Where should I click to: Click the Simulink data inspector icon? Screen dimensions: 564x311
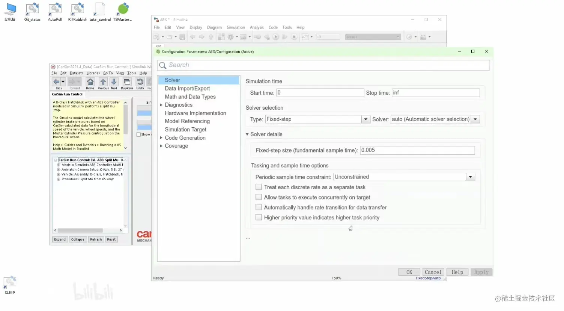click(305, 37)
